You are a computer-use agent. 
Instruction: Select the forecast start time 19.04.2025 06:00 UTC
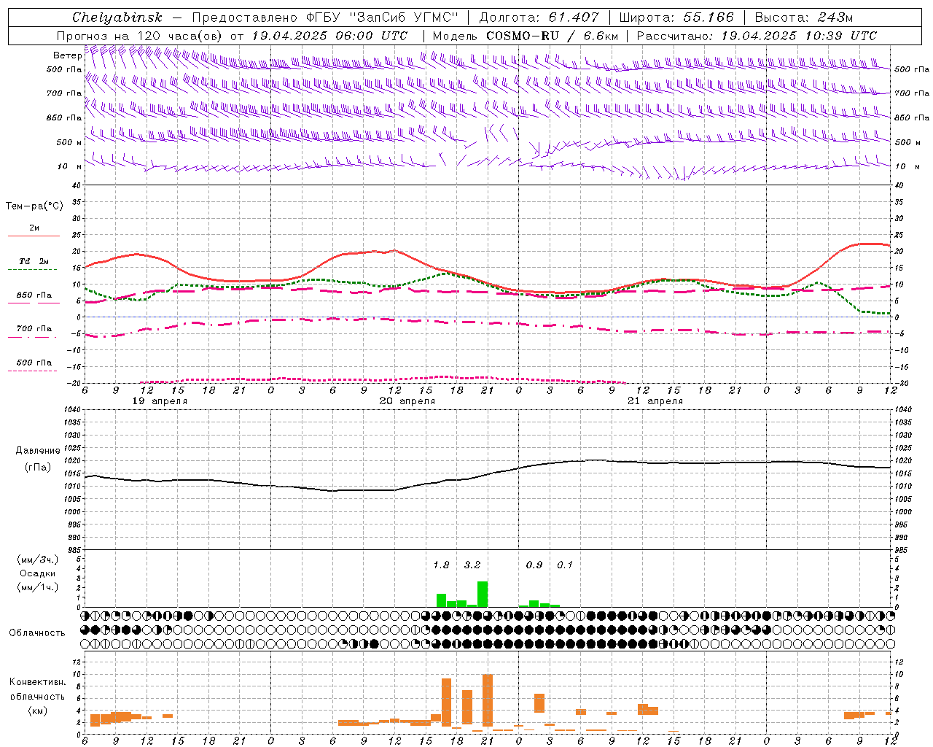pos(329,36)
